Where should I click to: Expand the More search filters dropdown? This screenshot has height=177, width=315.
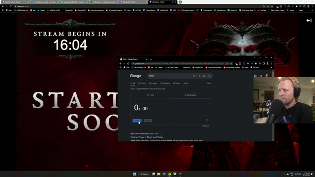coord(186,83)
